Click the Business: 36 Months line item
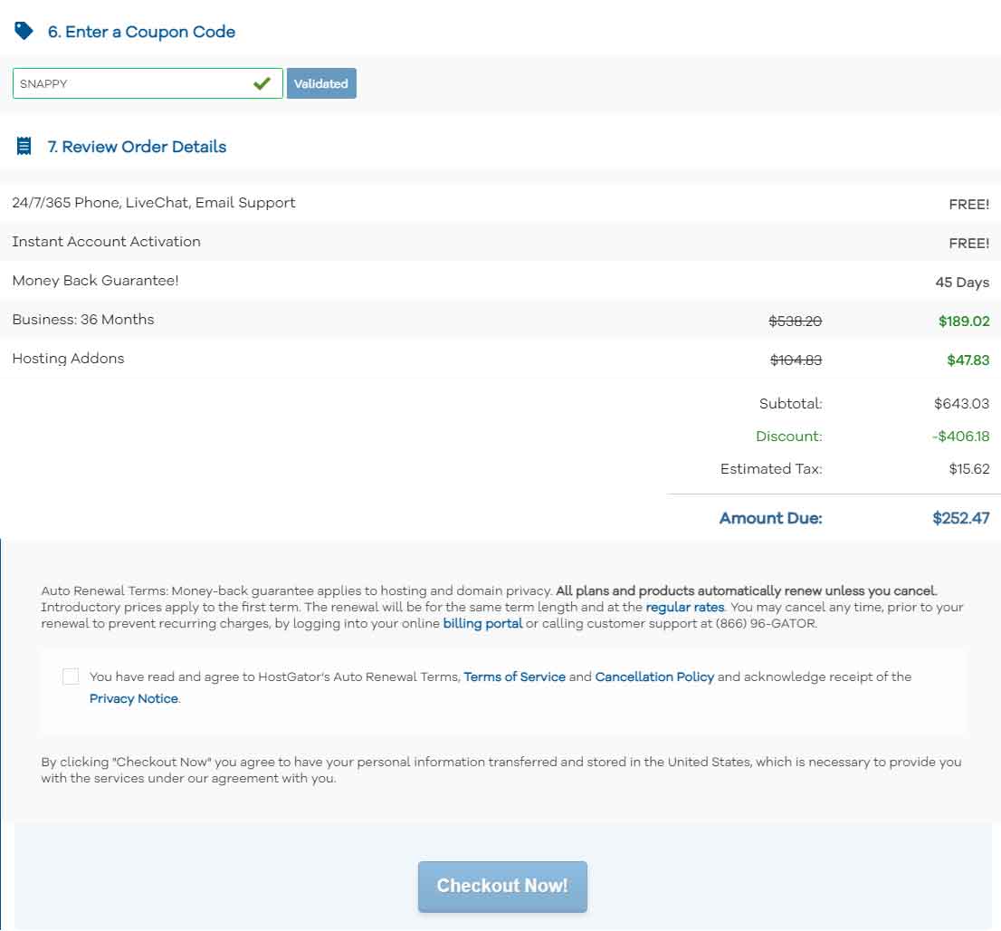 tap(83, 320)
